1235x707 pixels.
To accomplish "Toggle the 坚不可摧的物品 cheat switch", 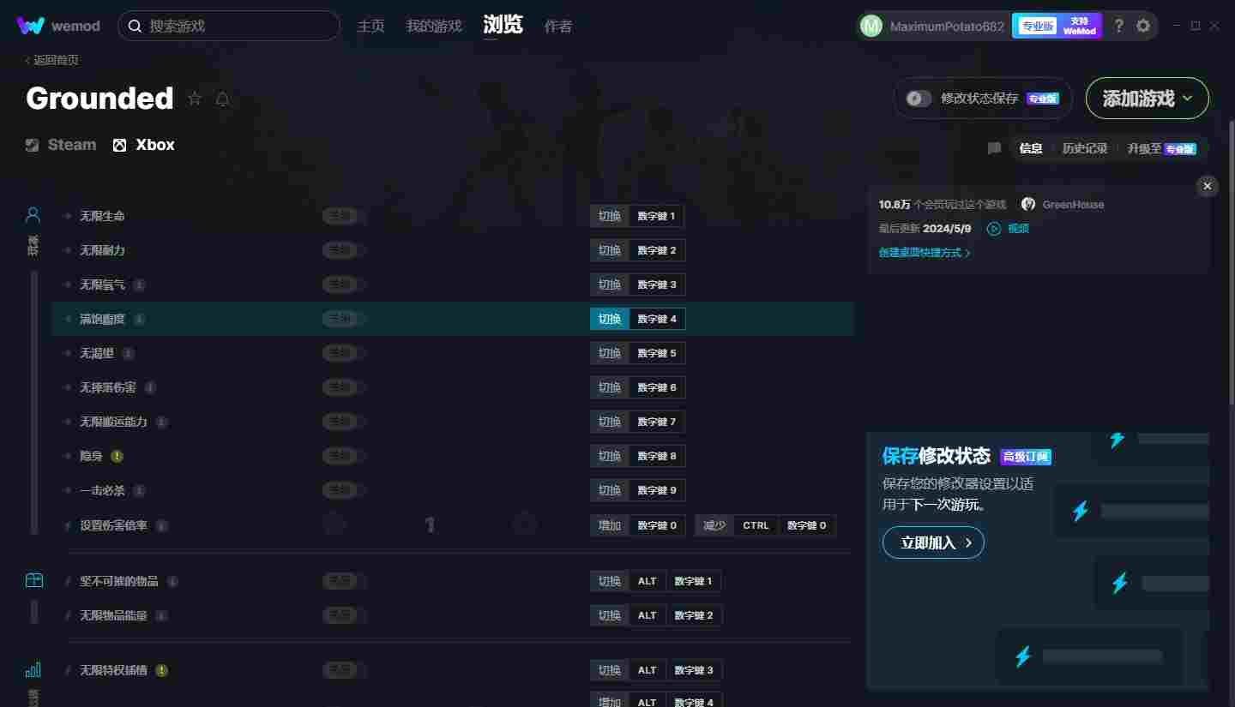I will coord(344,581).
